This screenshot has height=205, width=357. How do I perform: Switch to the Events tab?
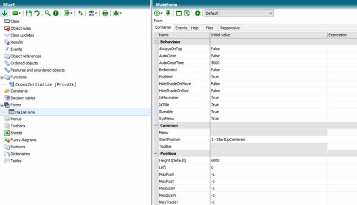181,28
